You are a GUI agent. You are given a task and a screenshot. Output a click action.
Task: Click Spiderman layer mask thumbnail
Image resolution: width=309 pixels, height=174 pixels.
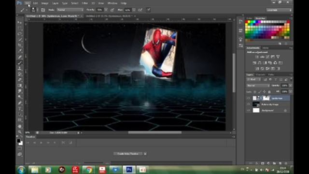tap(266, 98)
